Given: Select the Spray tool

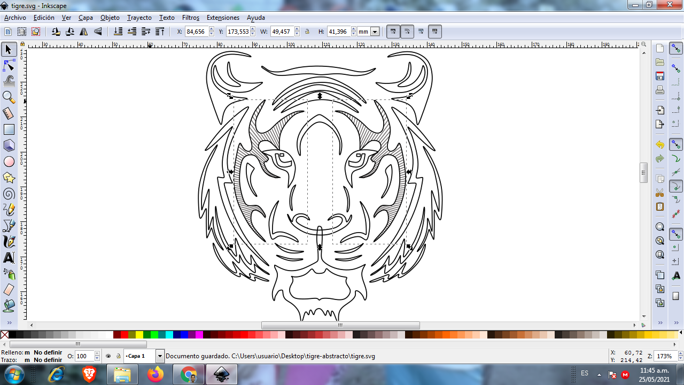Looking at the screenshot, I should (9, 274).
